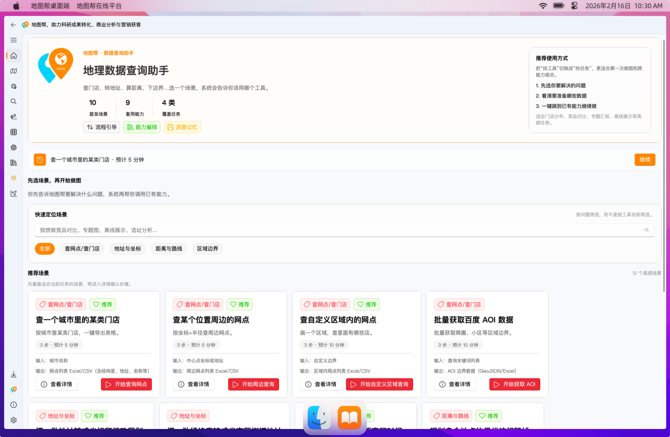Click the globe with pin sidebar icon

(14, 86)
